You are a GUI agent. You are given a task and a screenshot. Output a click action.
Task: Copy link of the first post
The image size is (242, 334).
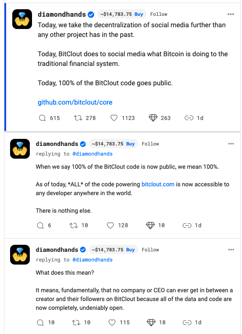(x=189, y=118)
